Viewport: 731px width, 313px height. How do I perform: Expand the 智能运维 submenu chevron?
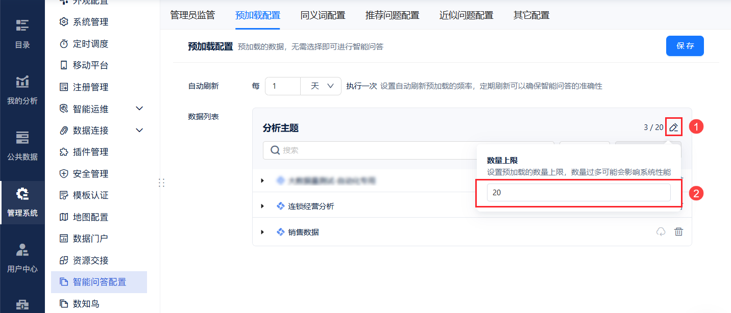point(139,109)
